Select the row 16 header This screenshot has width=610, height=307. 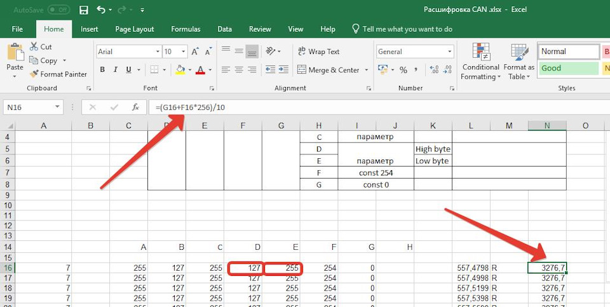tap(8, 268)
